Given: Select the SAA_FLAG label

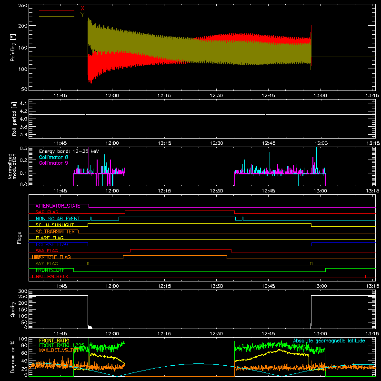Looking at the screenshot, I should [x=47, y=251].
